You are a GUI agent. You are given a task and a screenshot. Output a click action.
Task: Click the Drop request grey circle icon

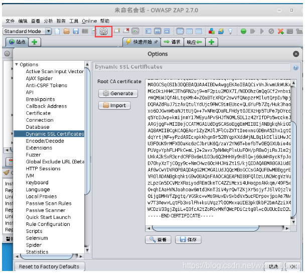(x=271, y=31)
